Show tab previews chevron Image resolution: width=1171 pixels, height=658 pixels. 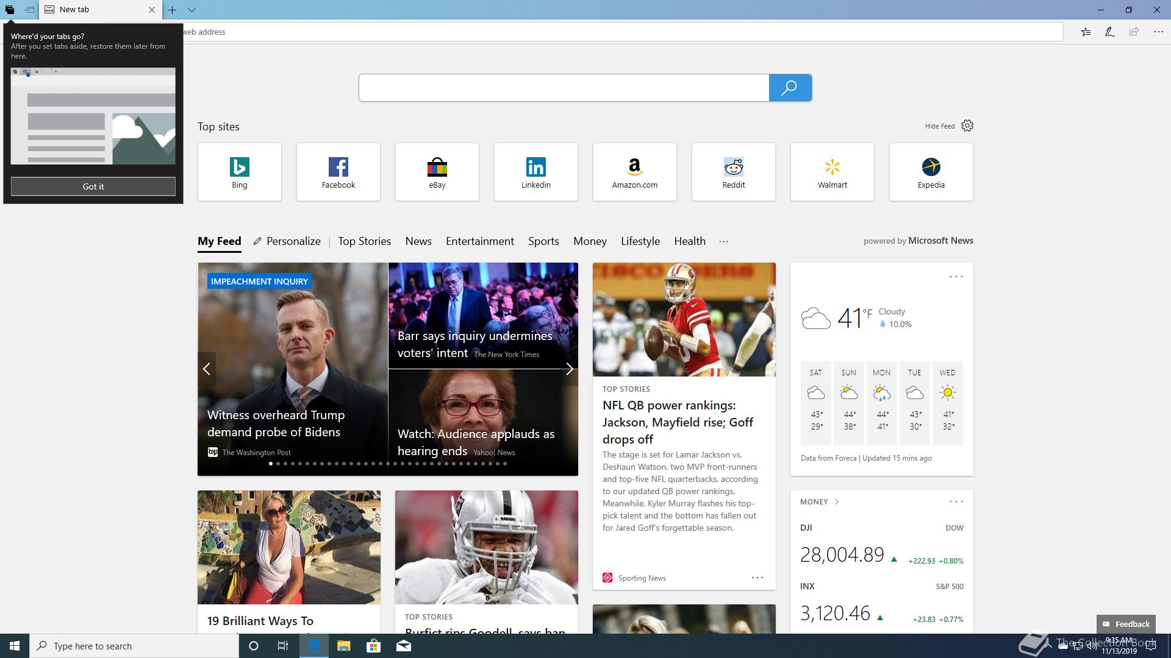click(x=192, y=10)
